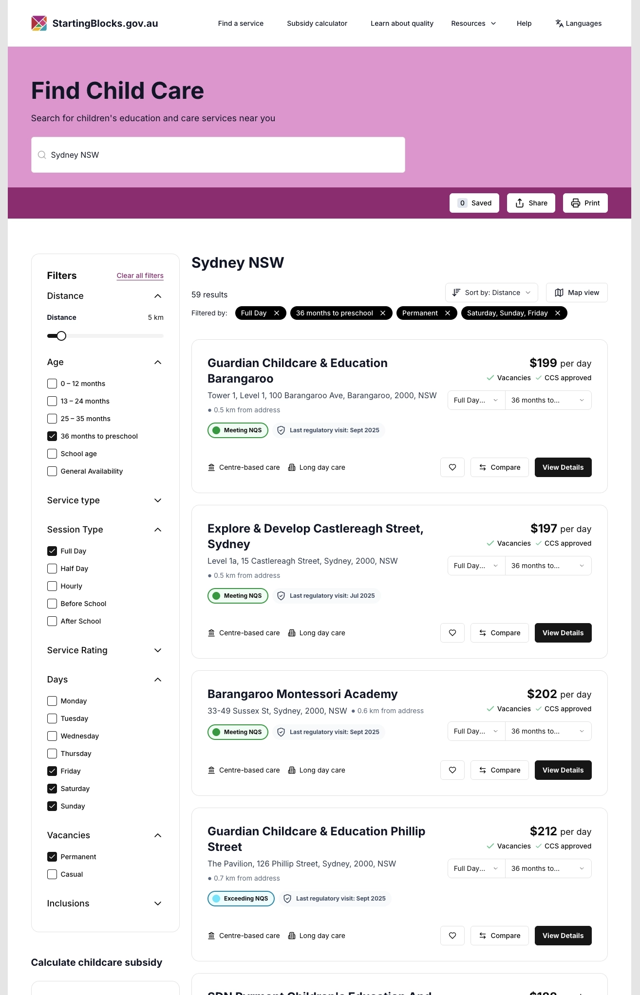The width and height of the screenshot is (640, 995).
Task: Check the 0 – 12 months age box
Action: (x=52, y=384)
